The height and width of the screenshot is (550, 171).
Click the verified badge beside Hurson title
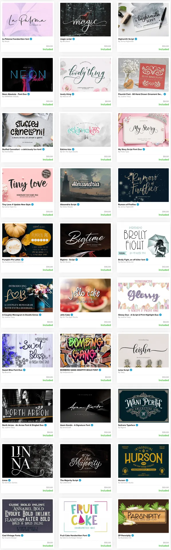click(127, 480)
